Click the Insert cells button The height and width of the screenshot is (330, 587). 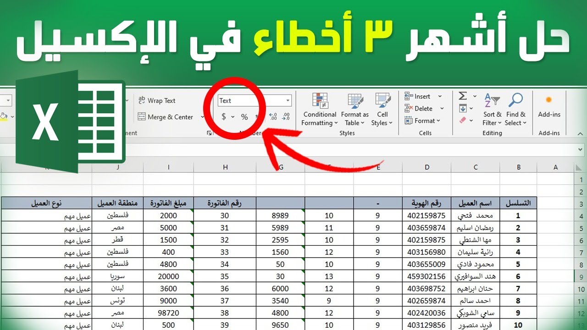[418, 96]
